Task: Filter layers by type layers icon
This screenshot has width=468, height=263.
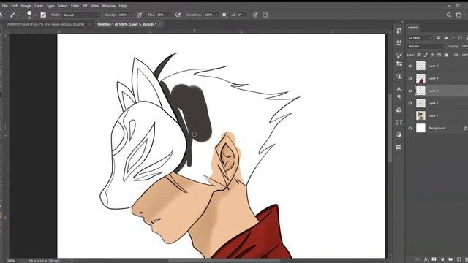Action: tap(453, 38)
